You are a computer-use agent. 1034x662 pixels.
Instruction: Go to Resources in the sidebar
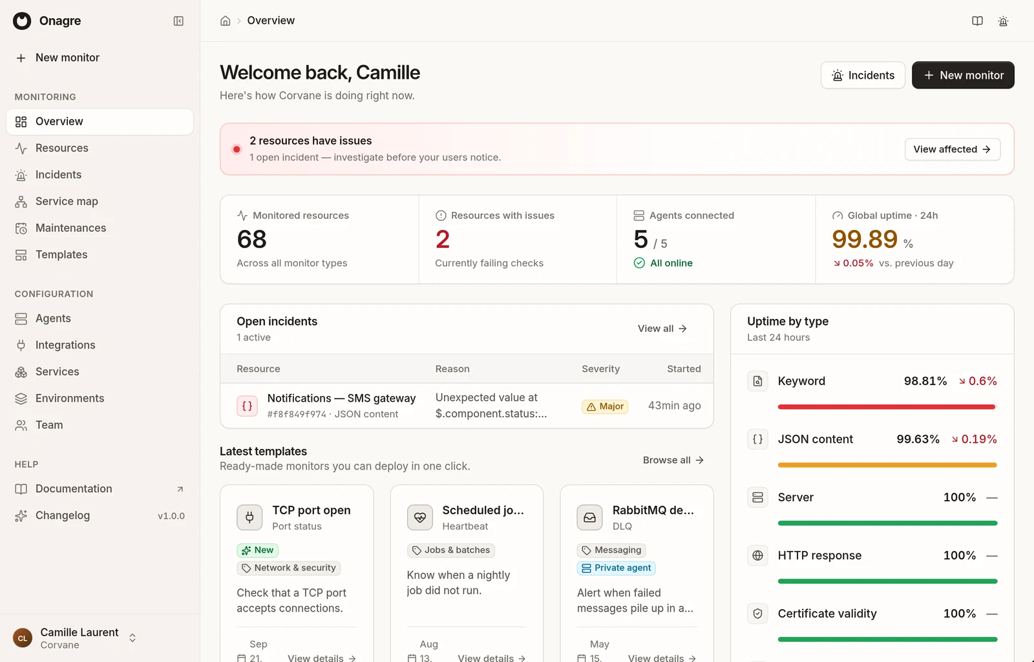pos(100,148)
